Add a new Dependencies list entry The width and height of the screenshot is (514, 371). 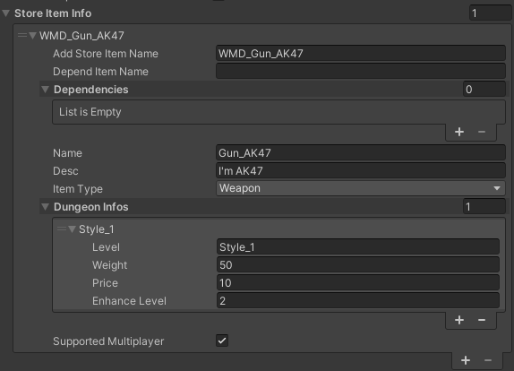pyautogui.click(x=458, y=132)
